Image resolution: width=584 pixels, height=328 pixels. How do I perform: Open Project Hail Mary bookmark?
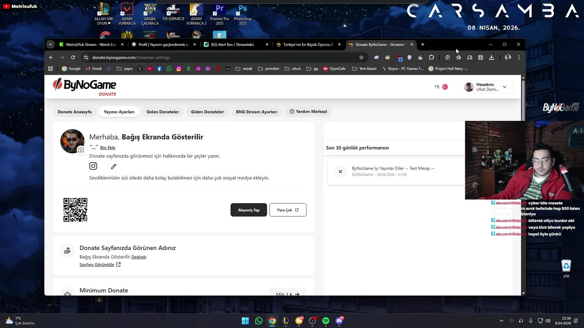coord(448,69)
